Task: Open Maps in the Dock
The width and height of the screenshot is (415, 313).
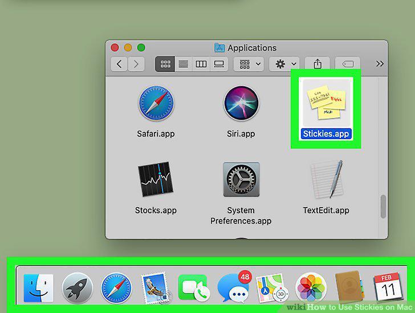Action: pyautogui.click(x=271, y=288)
